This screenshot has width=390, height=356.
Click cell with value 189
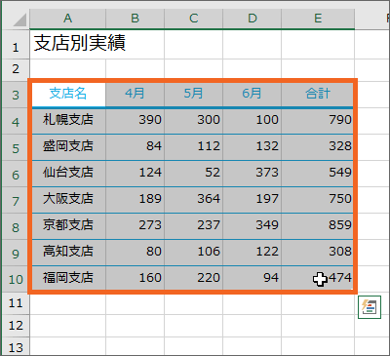[x=135, y=200]
